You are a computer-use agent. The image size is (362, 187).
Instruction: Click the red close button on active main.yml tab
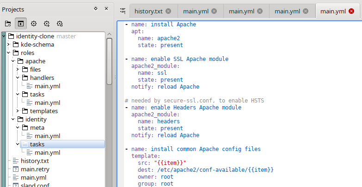click(x=351, y=11)
